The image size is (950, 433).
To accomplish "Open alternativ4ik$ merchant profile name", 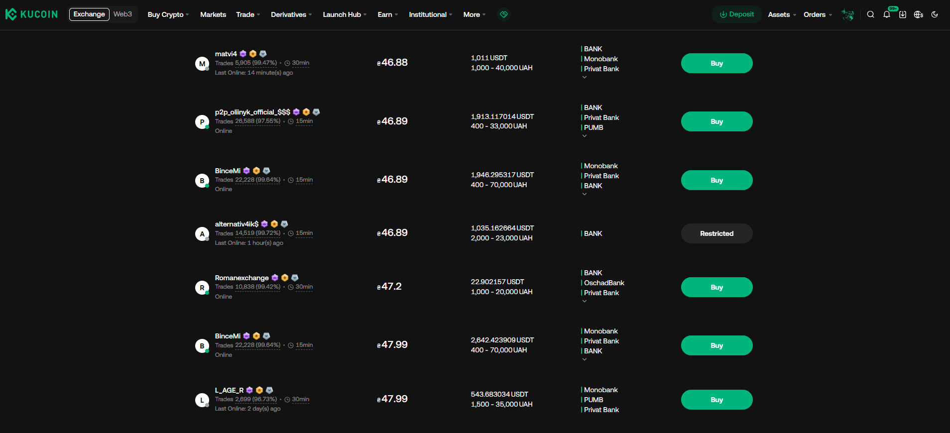I will click(x=237, y=224).
